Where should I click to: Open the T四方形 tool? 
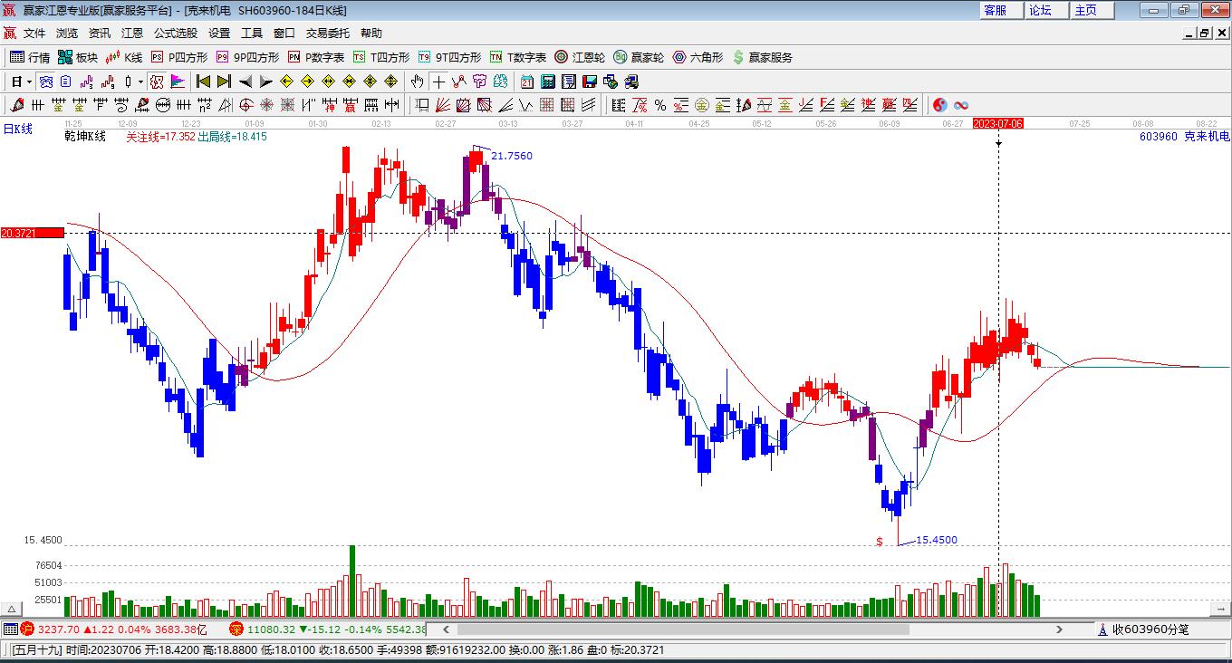[x=381, y=57]
